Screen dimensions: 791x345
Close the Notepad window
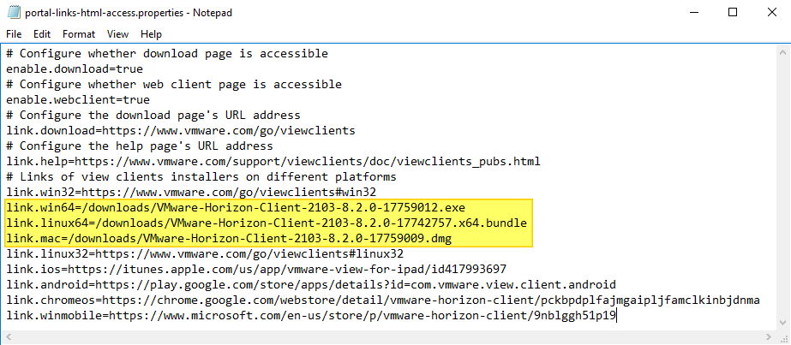coord(772,13)
